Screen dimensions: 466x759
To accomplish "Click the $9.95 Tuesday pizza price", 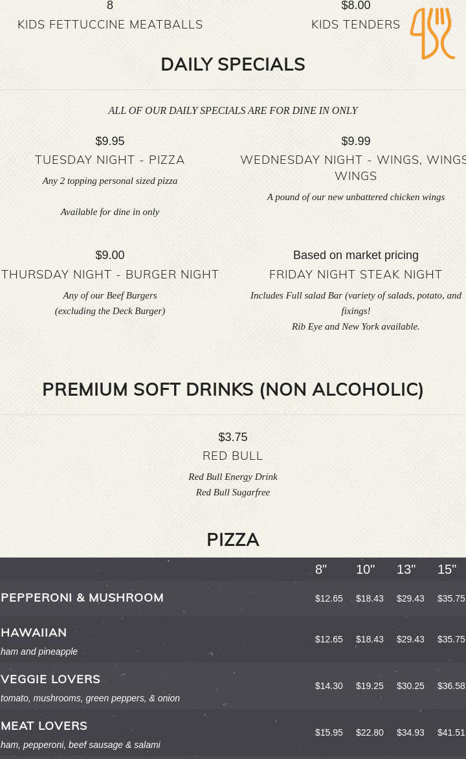I will [x=110, y=141].
